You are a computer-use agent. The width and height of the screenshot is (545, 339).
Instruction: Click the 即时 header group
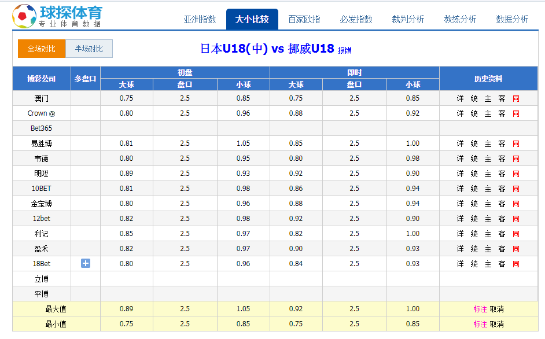355,72
